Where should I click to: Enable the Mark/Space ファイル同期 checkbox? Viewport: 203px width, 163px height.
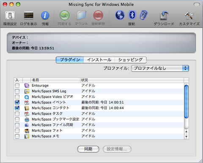click(x=17, y=125)
